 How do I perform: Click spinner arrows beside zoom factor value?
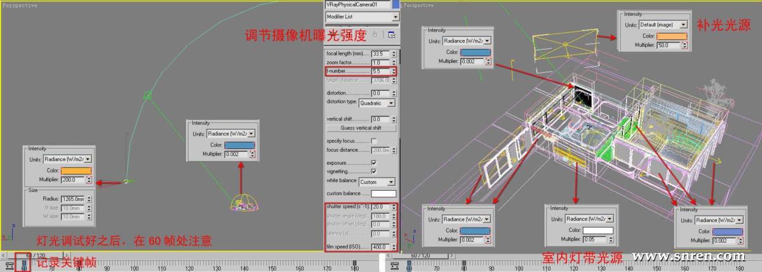pyautogui.click(x=394, y=63)
